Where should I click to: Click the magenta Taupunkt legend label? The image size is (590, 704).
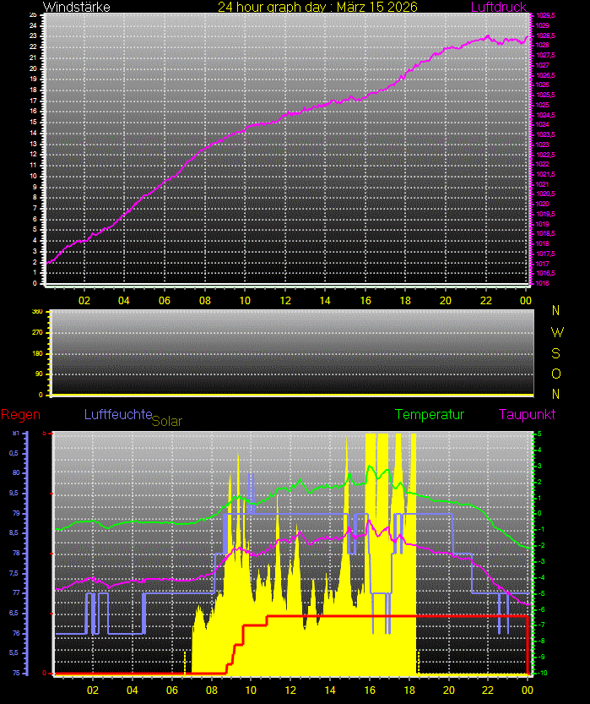coord(526,415)
